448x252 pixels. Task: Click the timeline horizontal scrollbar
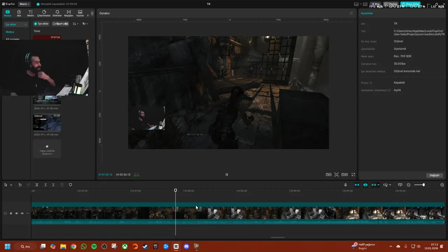(278, 237)
